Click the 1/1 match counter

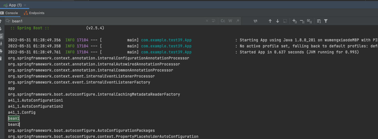tap(255, 21)
